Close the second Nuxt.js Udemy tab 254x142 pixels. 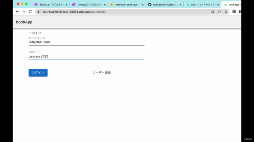[x=104, y=4]
